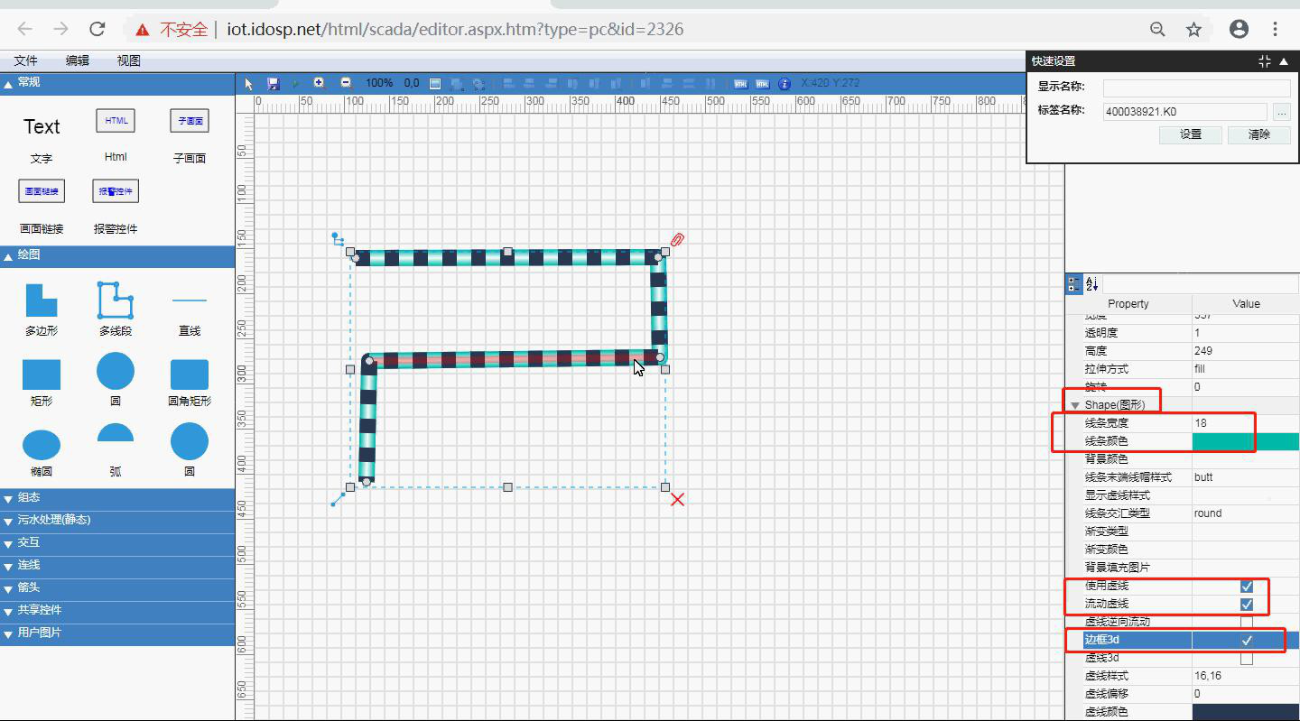Screen dimensions: 1300x721
Task: Enable the 虚线逆向流动 checkbox
Action: pyautogui.click(x=1246, y=623)
